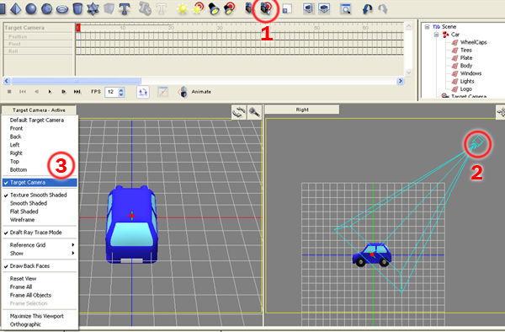Click the viewport layout icon in toolbar
The width and height of the screenshot is (505, 332).
coord(287,9)
